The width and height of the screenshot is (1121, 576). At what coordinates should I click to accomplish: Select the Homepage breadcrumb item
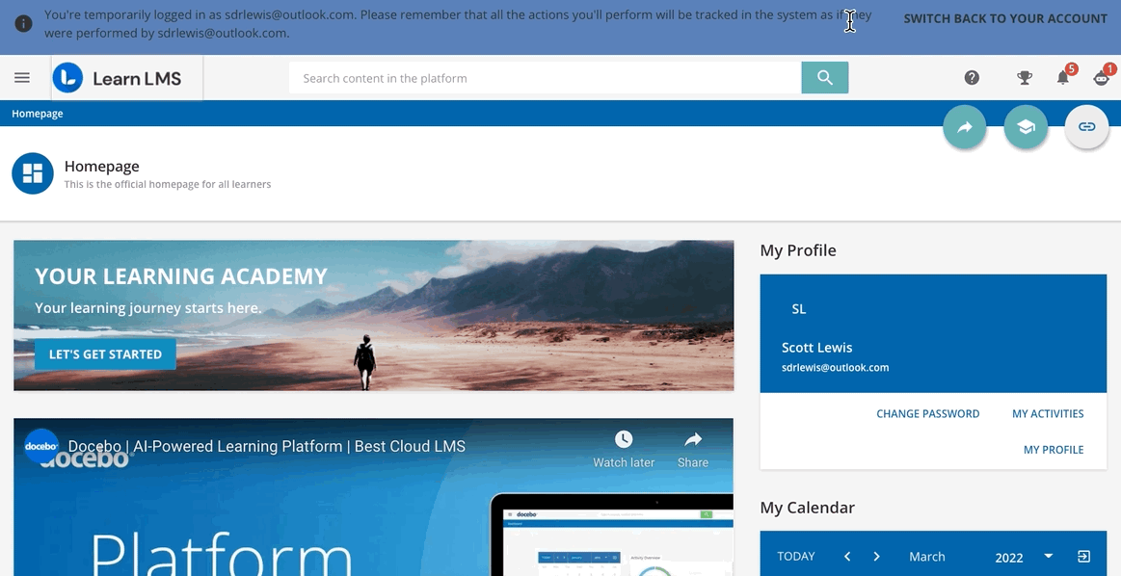pos(38,114)
